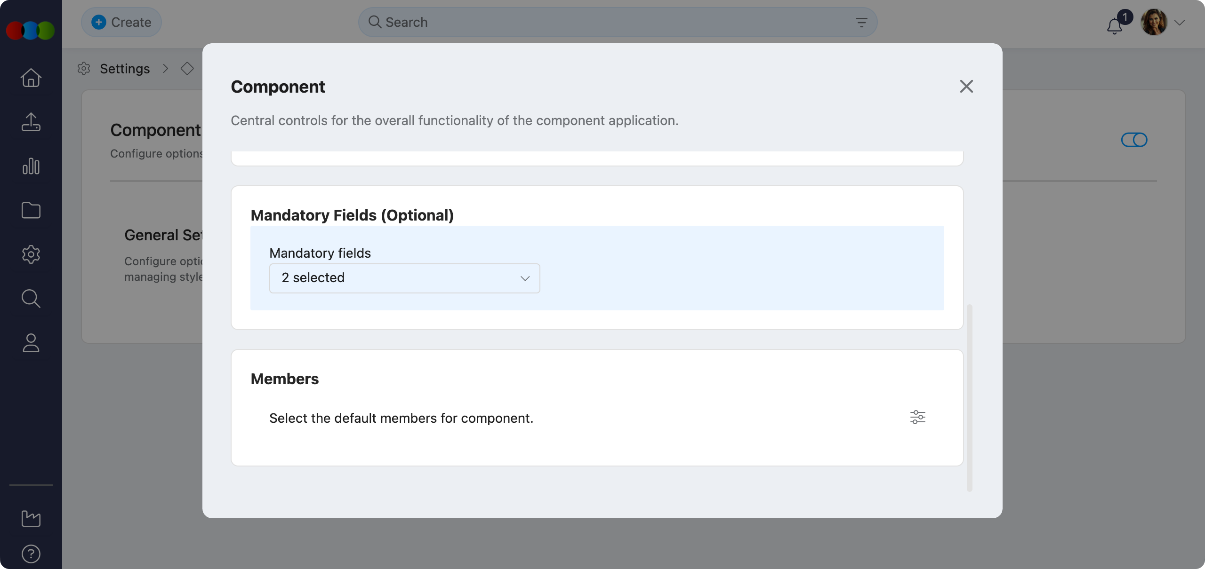Click the dialog vertical scrollbar

pyautogui.click(x=969, y=397)
